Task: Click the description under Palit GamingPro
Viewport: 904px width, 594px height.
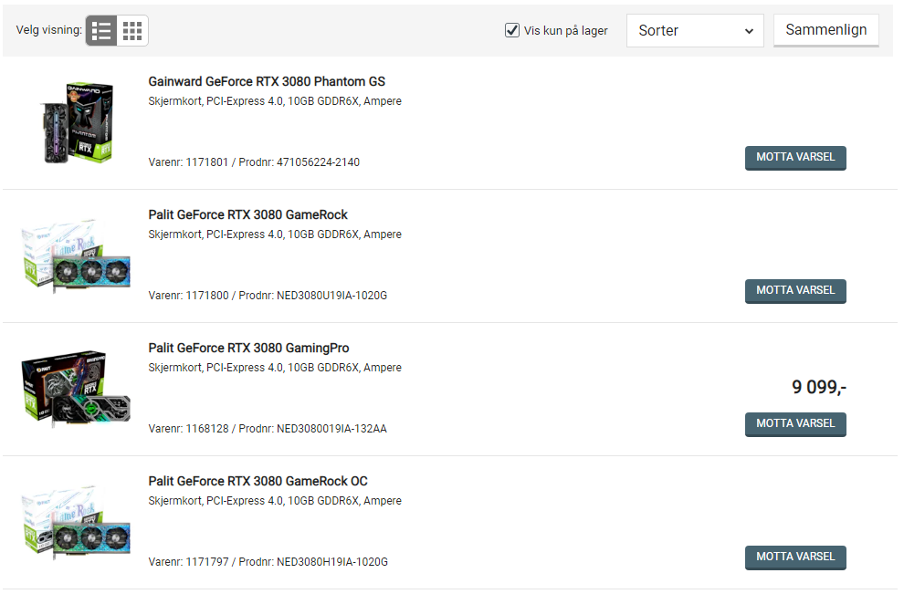Action: coord(275,368)
